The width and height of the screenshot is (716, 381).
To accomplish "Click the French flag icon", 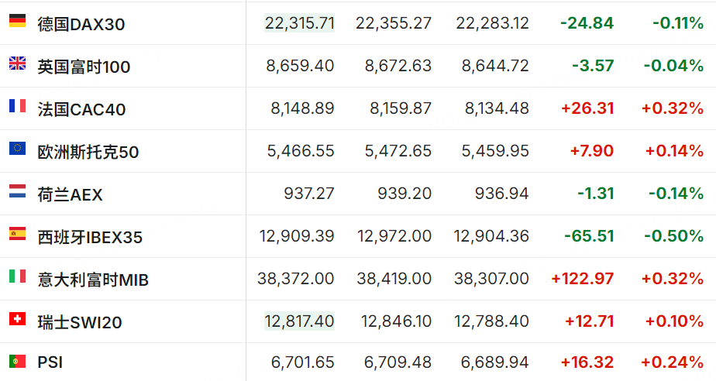I will [17, 106].
